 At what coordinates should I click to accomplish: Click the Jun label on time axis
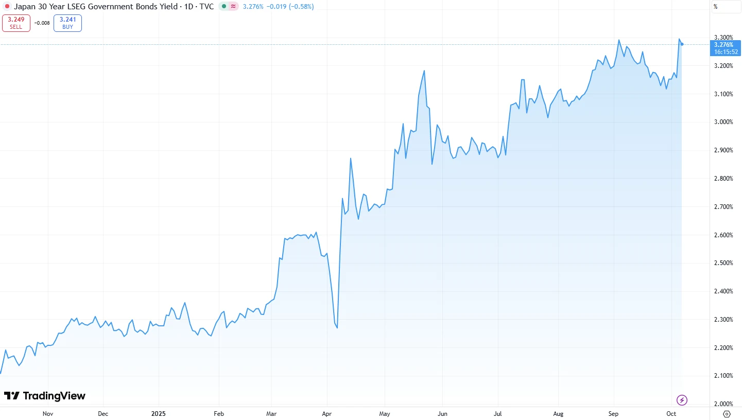[442, 414]
